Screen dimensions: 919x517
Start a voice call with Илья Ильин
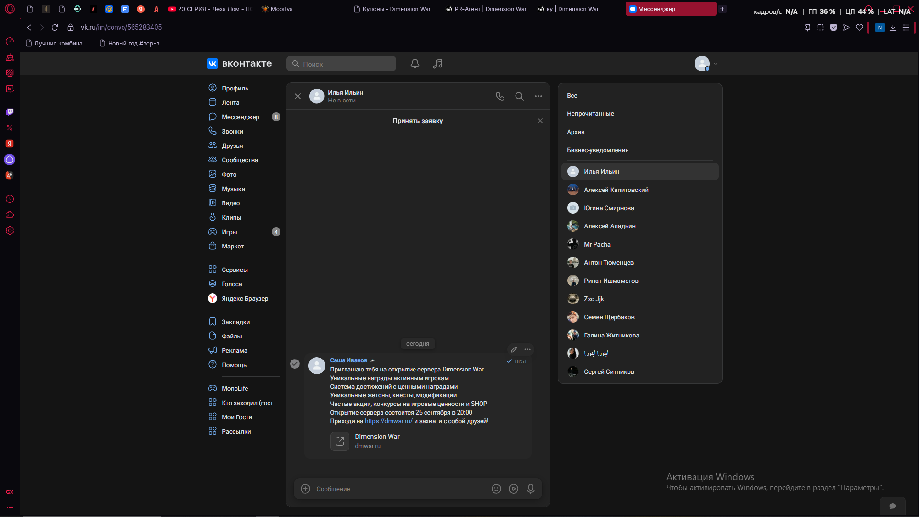pos(500,96)
